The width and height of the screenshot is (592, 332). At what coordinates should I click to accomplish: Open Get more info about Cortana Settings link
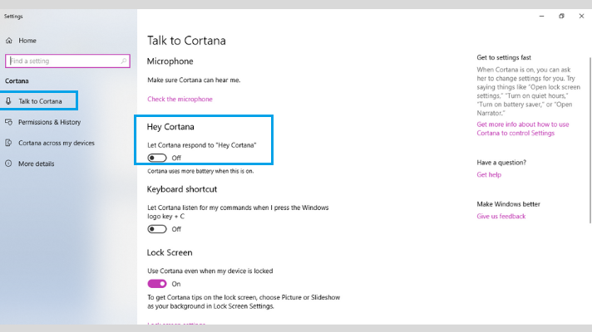tap(522, 129)
